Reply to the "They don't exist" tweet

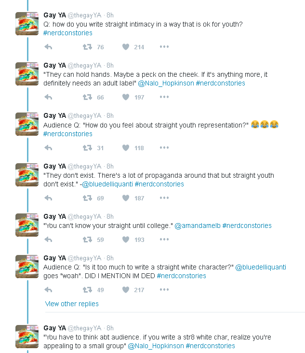pyautogui.click(x=48, y=198)
